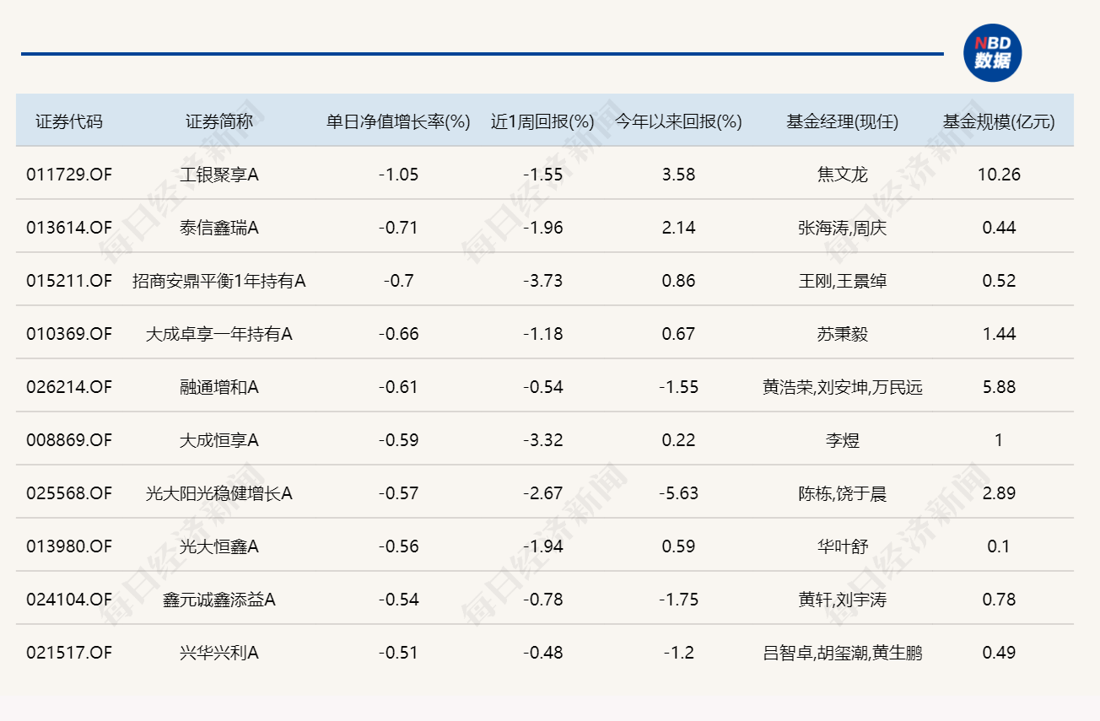This screenshot has width=1100, height=721.
Task: Select the 基金规模(亿元) column header
Action: [x=999, y=121]
